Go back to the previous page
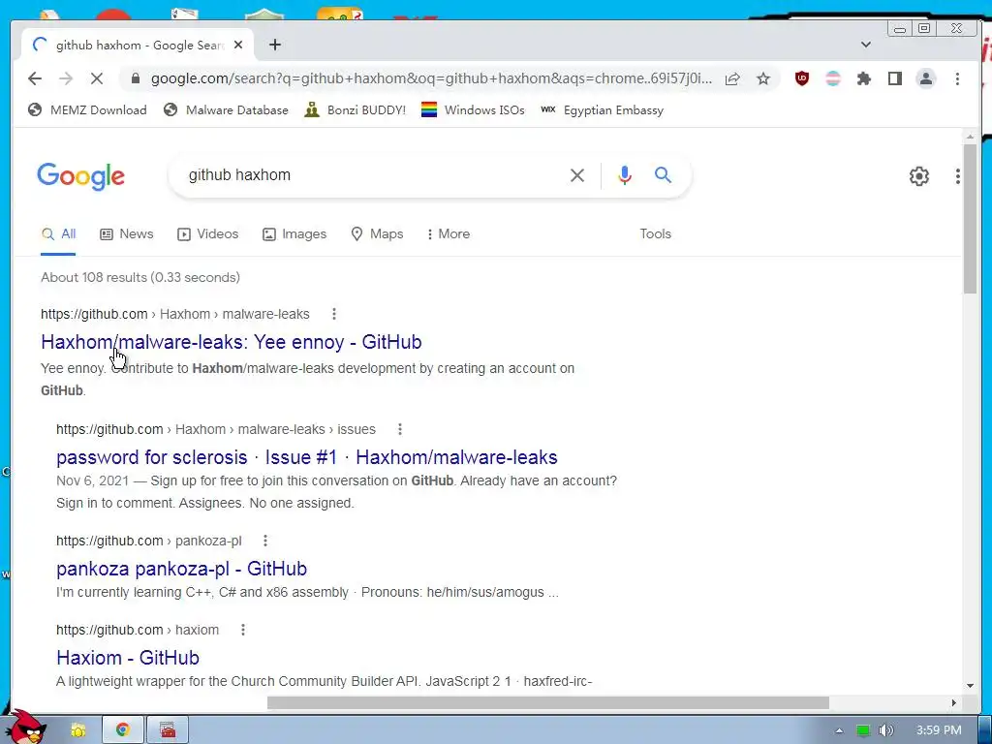Image resolution: width=992 pixels, height=744 pixels. tap(35, 78)
